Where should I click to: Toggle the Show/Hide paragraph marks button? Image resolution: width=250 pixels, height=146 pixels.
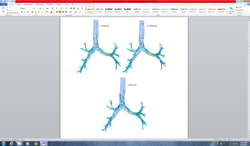[x=82, y=8]
